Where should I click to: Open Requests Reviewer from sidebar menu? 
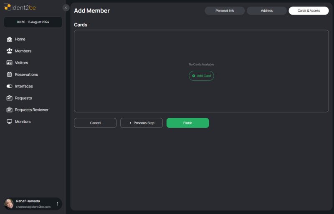tap(32, 110)
